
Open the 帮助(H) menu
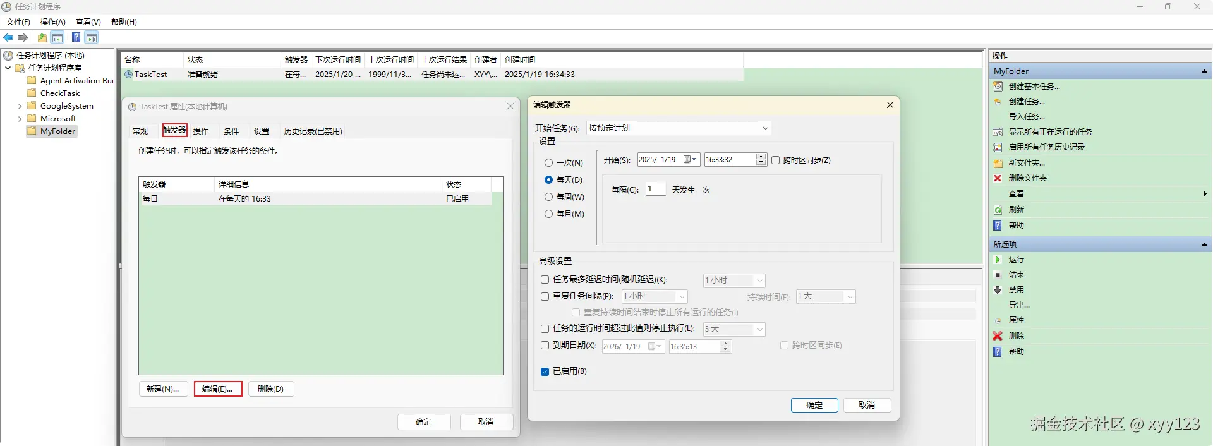[124, 22]
